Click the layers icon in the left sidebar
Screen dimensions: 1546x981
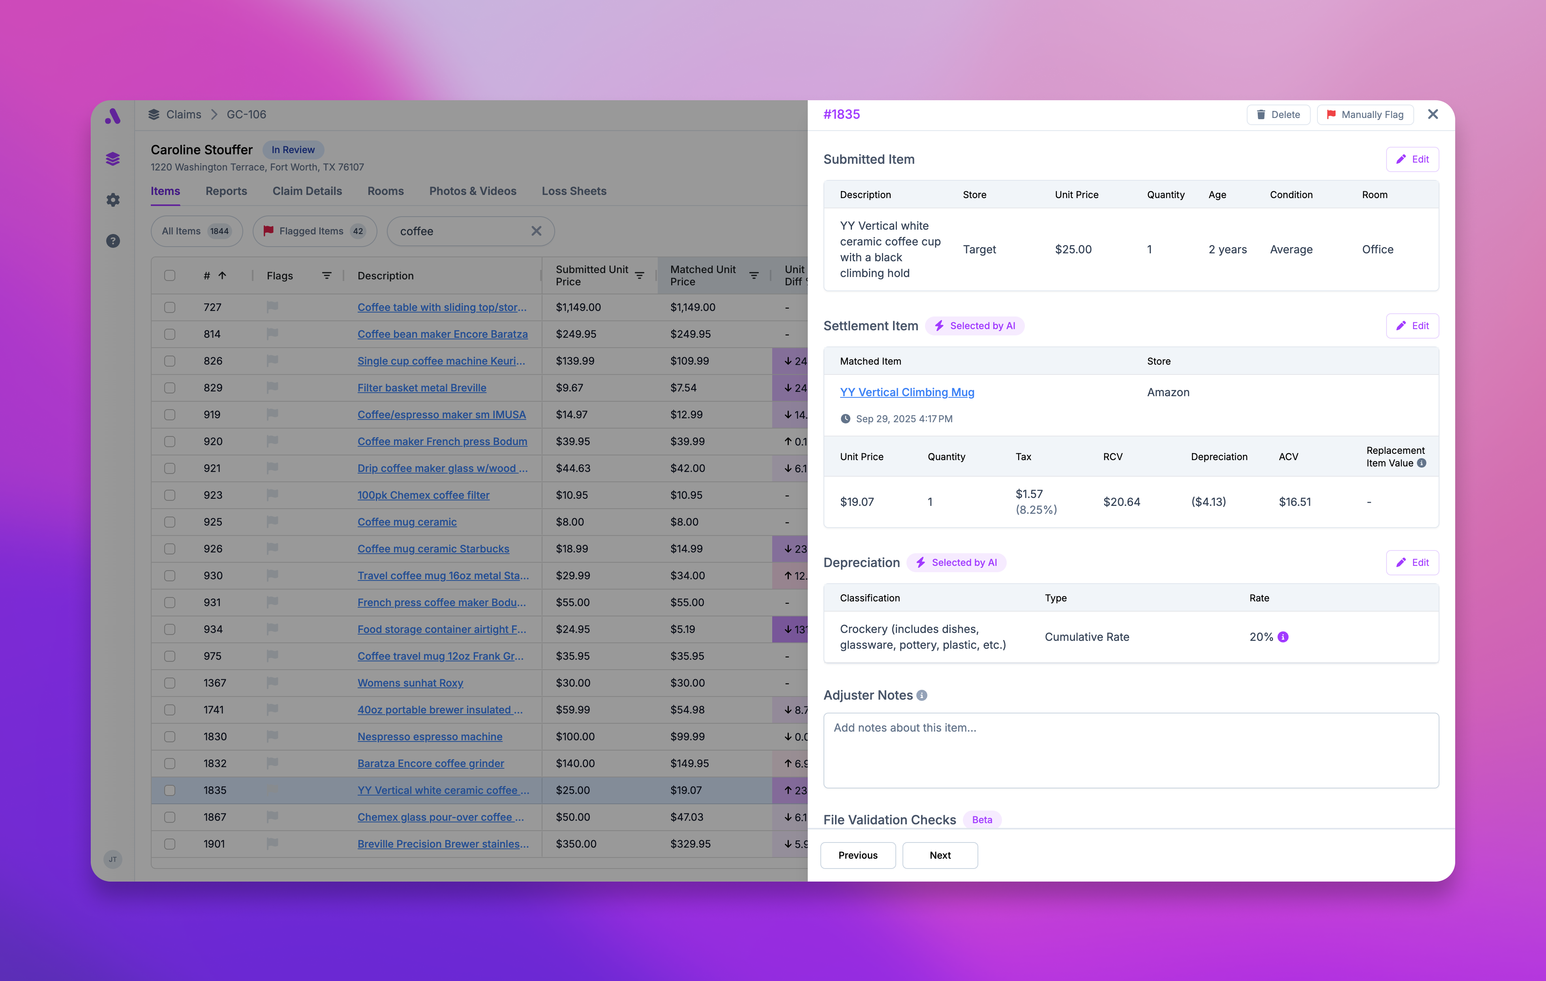(113, 159)
